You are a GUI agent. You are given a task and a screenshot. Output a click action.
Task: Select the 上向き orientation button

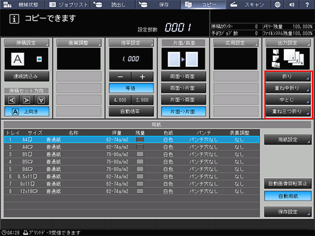coord(27,111)
